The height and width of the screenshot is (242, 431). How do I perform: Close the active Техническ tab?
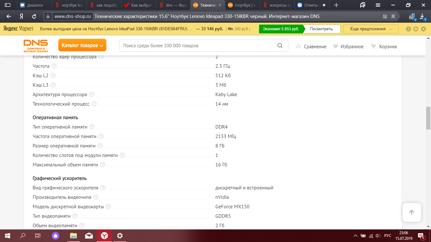click(x=220, y=5)
